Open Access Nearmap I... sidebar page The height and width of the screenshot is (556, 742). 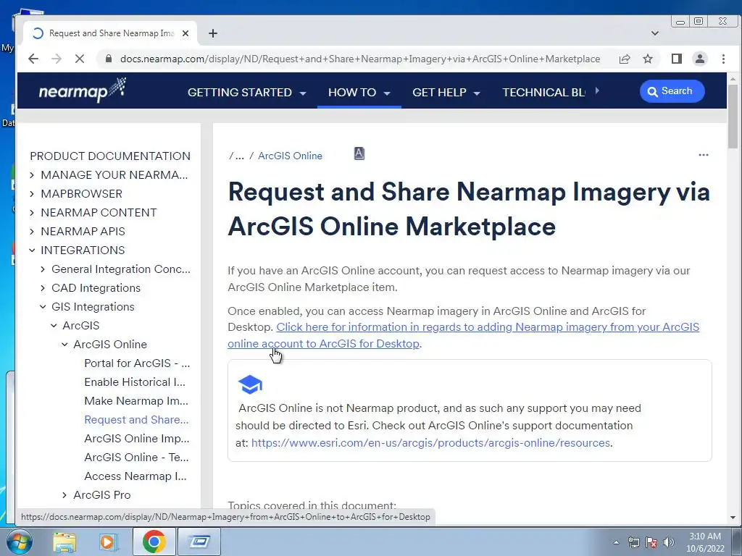click(135, 476)
